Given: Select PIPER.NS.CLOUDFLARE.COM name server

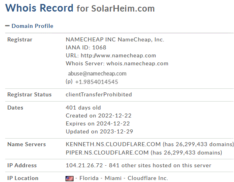Looking at the screenshot, I should tap(107, 153).
